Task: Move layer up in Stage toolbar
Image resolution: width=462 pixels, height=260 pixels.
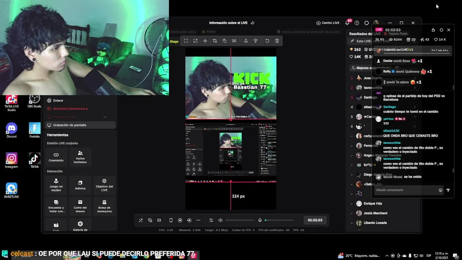Action: (246, 41)
